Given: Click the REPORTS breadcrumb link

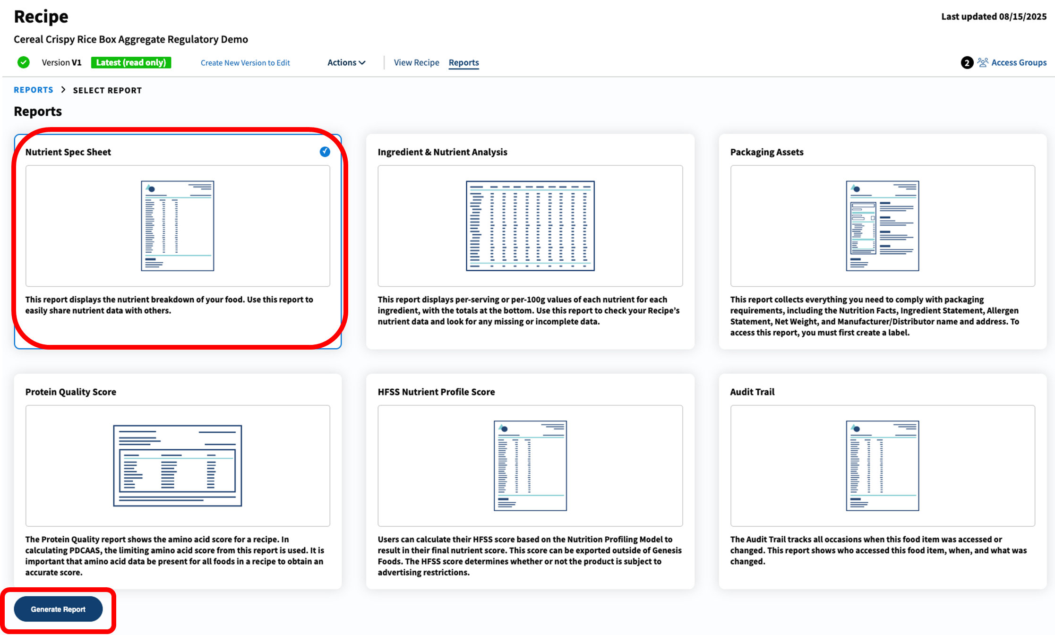Looking at the screenshot, I should coord(33,89).
